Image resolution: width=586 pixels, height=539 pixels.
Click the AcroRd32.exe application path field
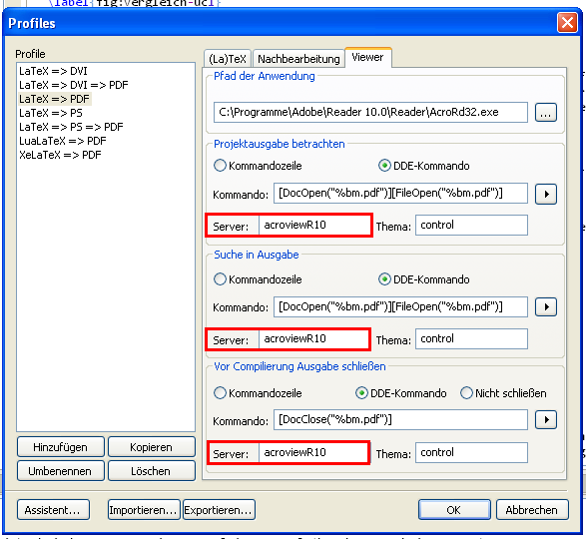coord(370,112)
